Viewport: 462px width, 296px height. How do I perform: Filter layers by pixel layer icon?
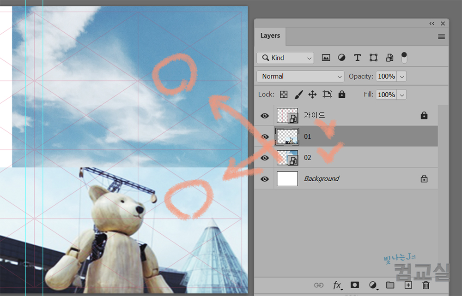(x=326, y=58)
